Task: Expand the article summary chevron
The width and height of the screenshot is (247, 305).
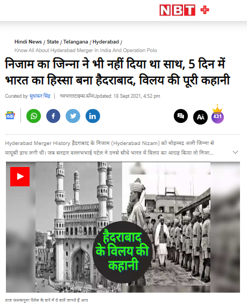Action: (x=235, y=152)
